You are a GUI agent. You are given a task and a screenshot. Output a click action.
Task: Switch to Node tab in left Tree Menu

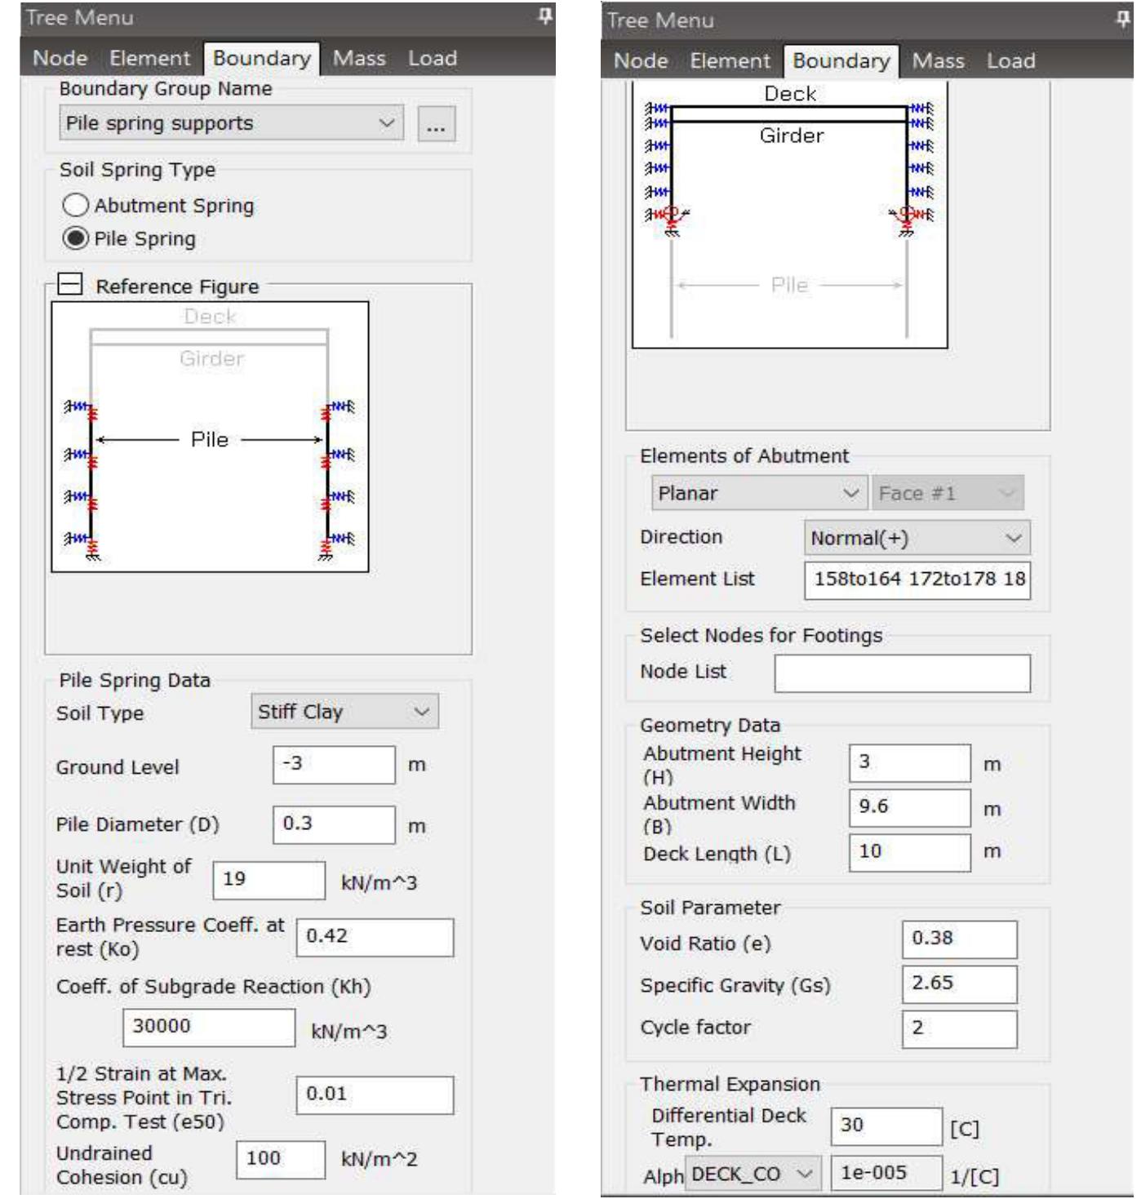point(60,59)
